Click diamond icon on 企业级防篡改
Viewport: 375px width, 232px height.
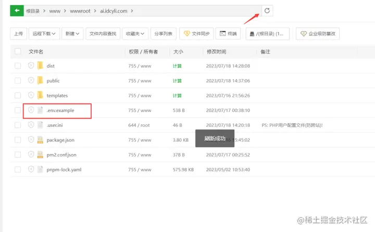[304, 33]
